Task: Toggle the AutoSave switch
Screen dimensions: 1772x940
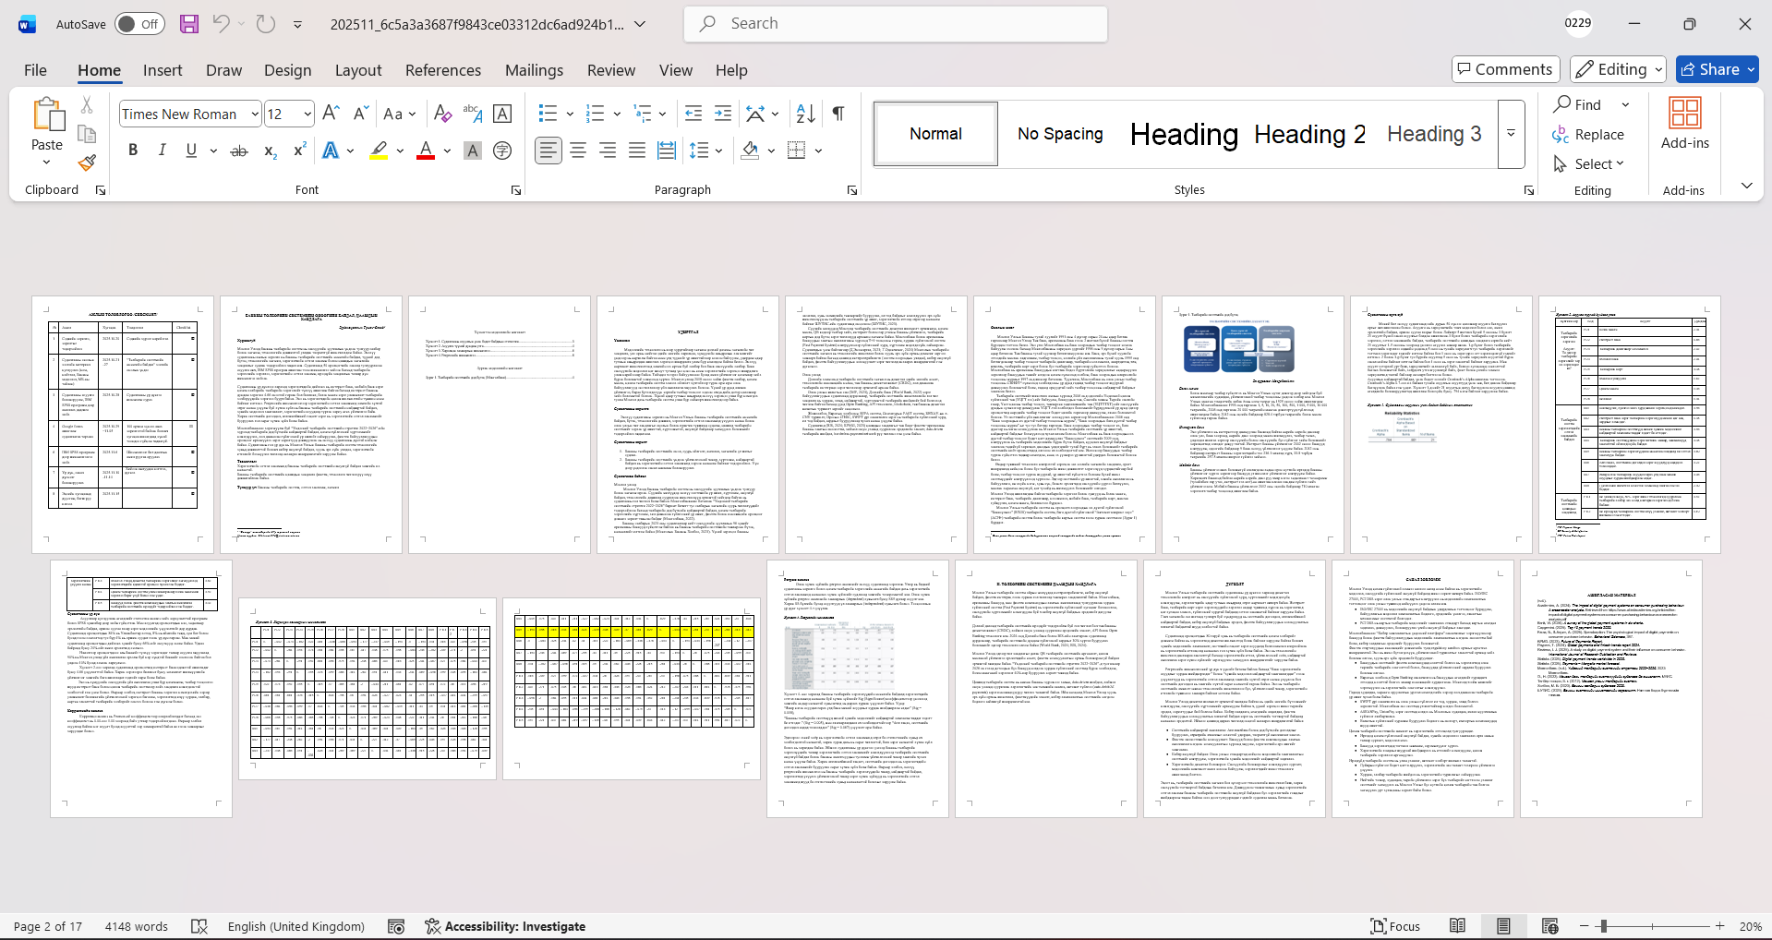Action: (x=139, y=24)
